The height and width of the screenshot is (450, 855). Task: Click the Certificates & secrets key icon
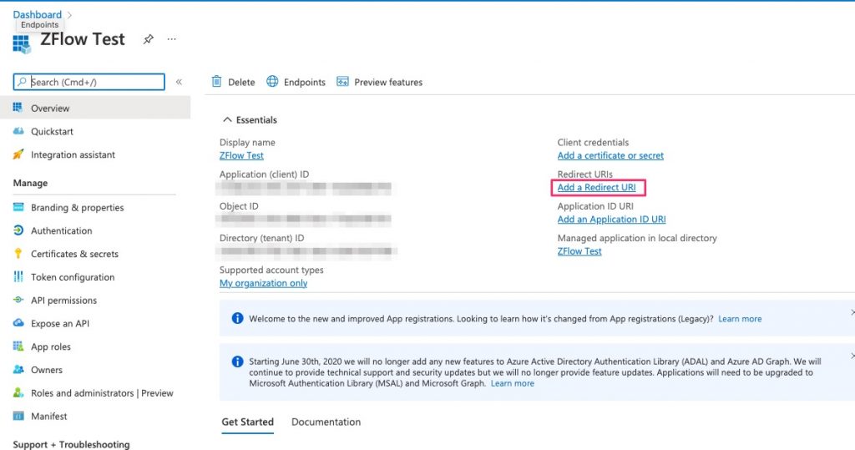click(x=18, y=253)
